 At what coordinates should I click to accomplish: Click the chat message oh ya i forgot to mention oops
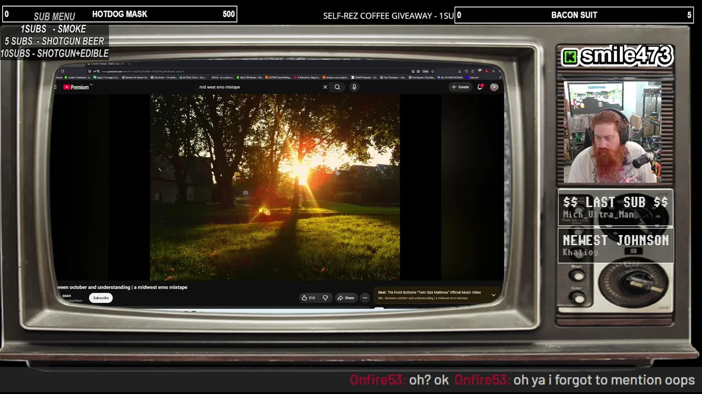pyautogui.click(x=604, y=380)
